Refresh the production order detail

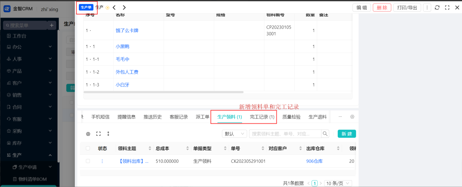[437, 8]
